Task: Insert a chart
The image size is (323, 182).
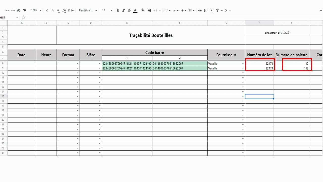Action: (x=211, y=11)
